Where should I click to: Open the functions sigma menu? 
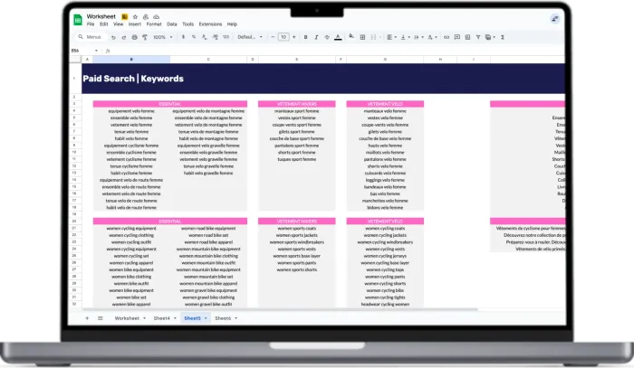(x=503, y=37)
